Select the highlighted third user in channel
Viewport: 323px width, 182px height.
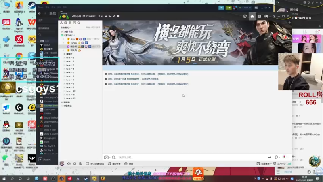[x=80, y=47]
